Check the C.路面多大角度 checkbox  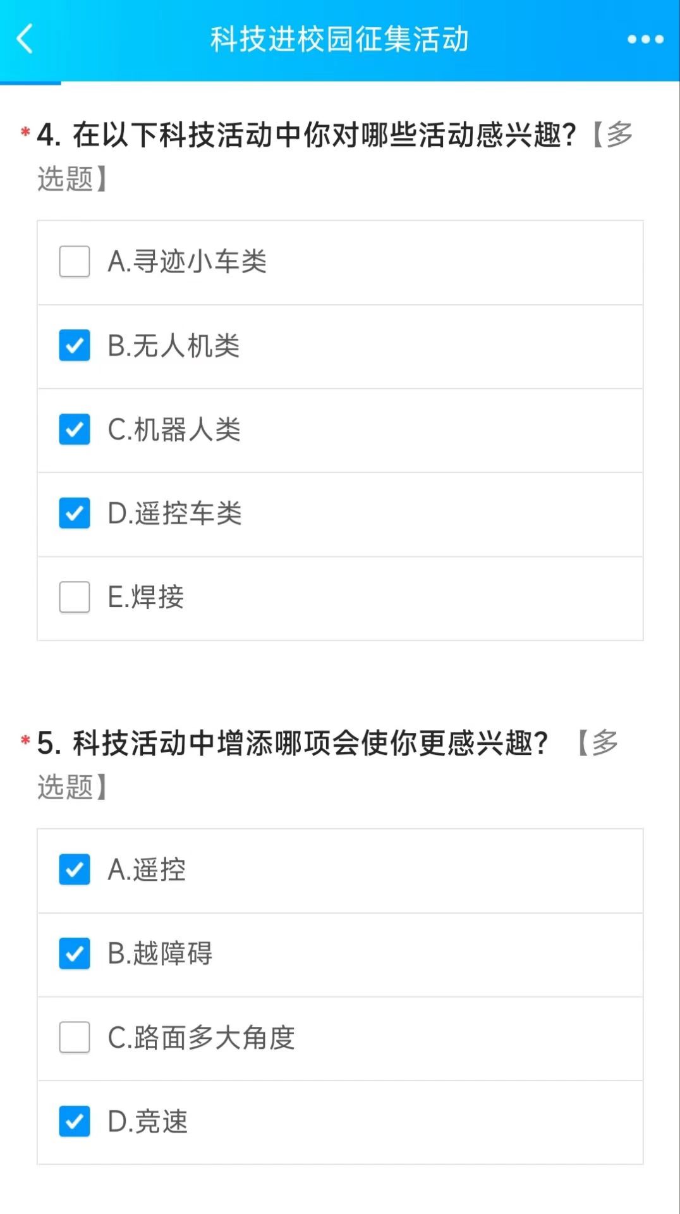[x=75, y=1038]
